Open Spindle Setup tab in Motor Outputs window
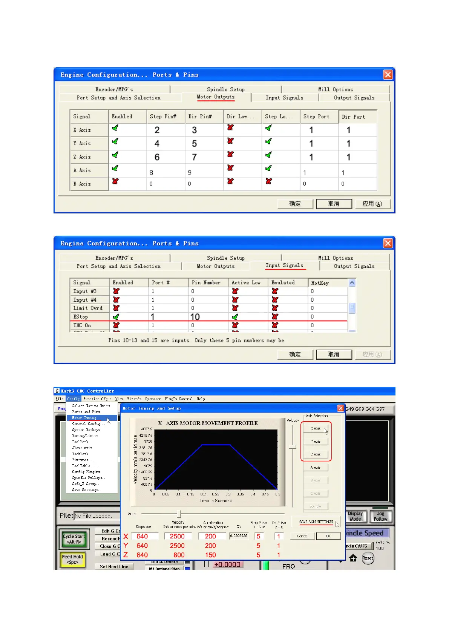 coord(225,89)
